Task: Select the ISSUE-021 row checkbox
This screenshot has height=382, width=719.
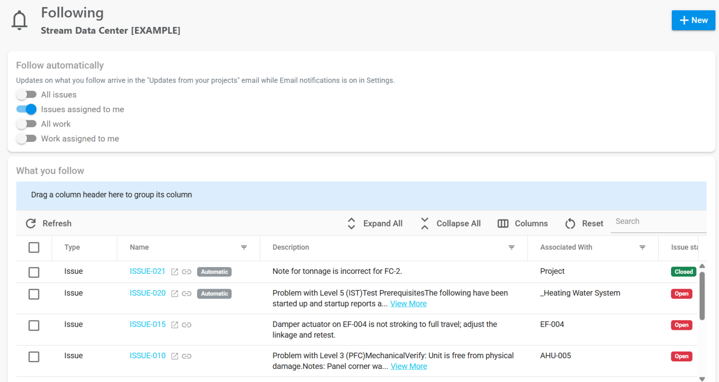Action: click(34, 272)
